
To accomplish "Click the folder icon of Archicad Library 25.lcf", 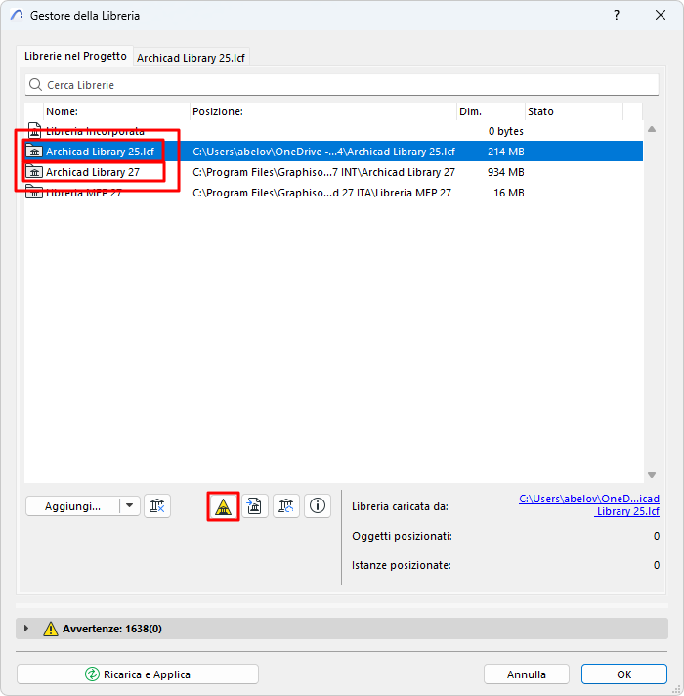I will coord(34,152).
